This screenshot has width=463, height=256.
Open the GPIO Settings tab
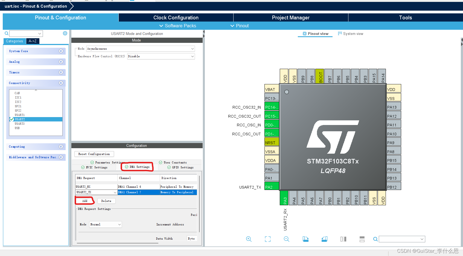click(180, 167)
